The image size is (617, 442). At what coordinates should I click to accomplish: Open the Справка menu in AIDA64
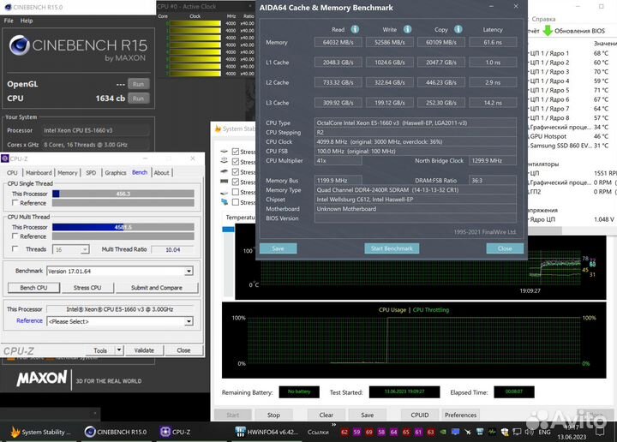(x=543, y=19)
